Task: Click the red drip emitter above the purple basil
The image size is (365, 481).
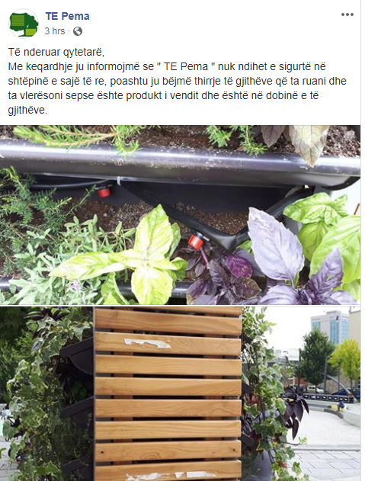Action: coord(196,241)
